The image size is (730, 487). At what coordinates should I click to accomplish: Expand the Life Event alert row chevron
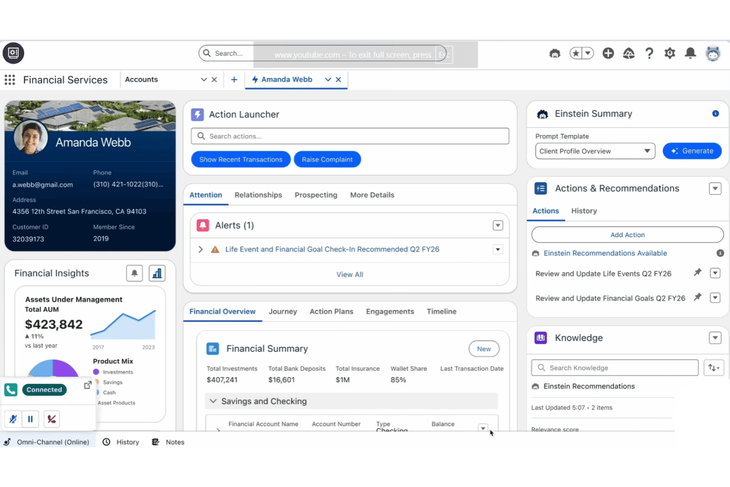point(201,250)
